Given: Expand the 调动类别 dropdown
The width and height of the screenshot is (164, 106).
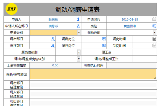Looking at the screenshot, I should 155,33.
